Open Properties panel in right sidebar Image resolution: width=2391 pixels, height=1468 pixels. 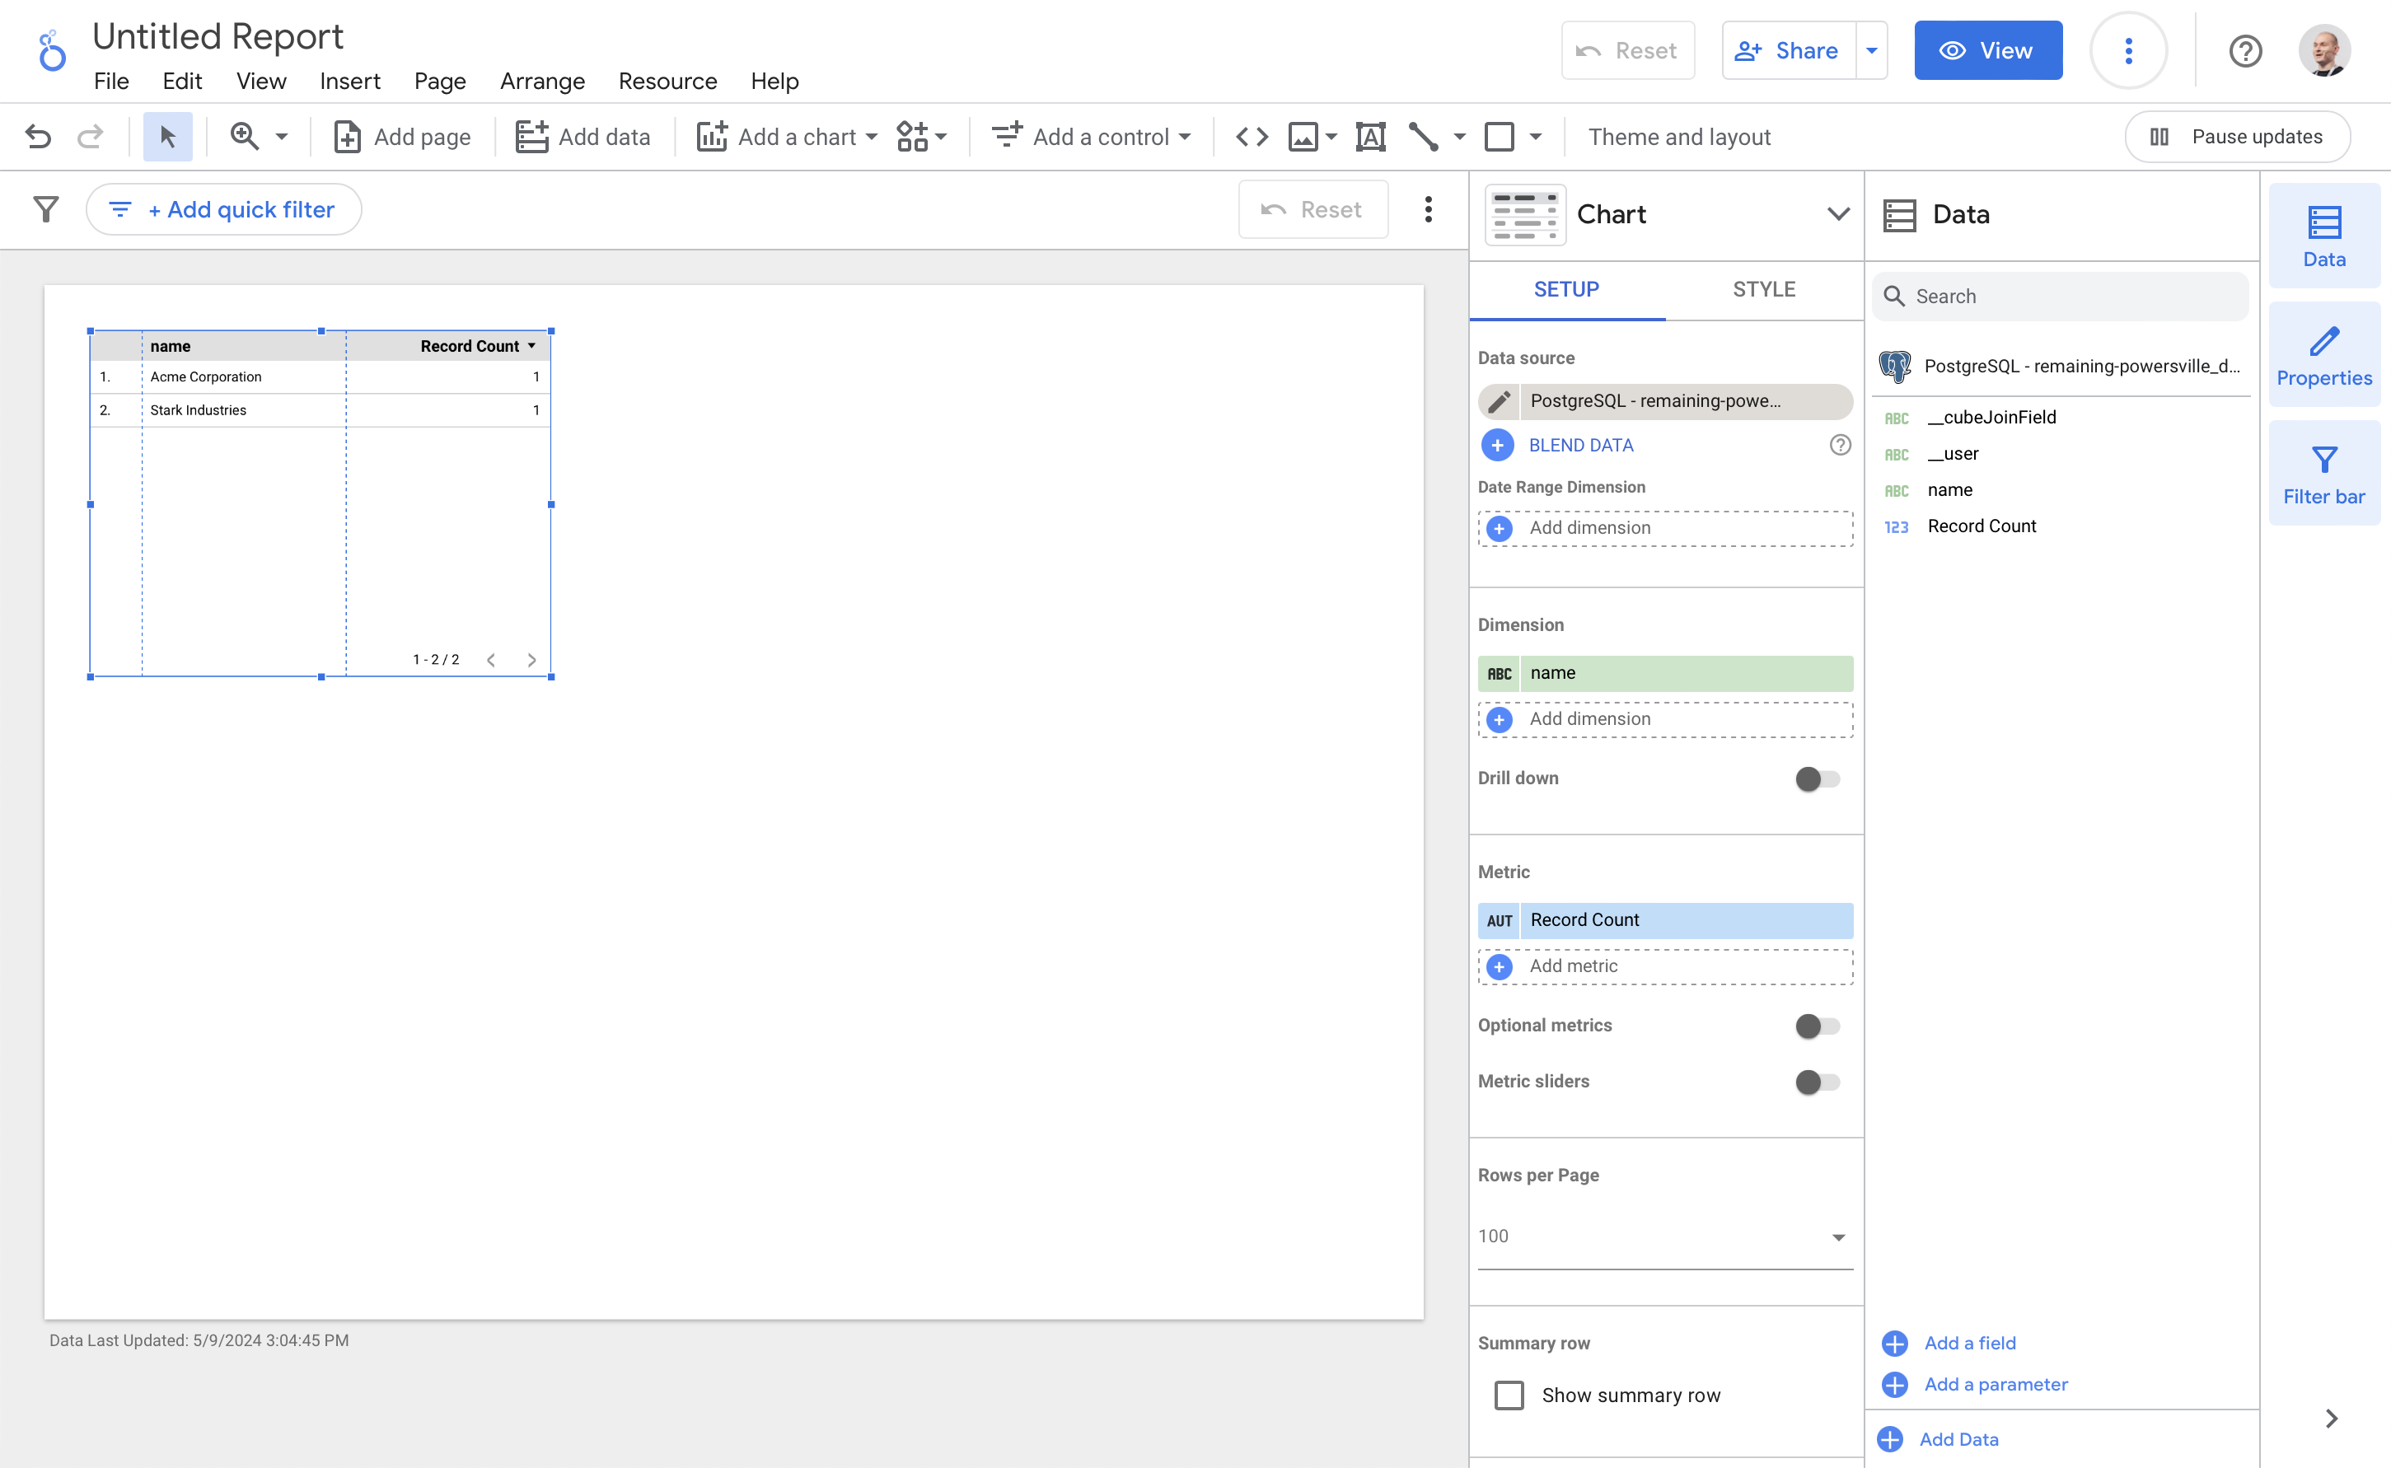point(2323,355)
